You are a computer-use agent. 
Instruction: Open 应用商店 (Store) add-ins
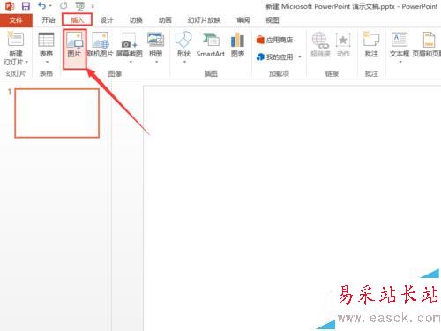pos(274,40)
